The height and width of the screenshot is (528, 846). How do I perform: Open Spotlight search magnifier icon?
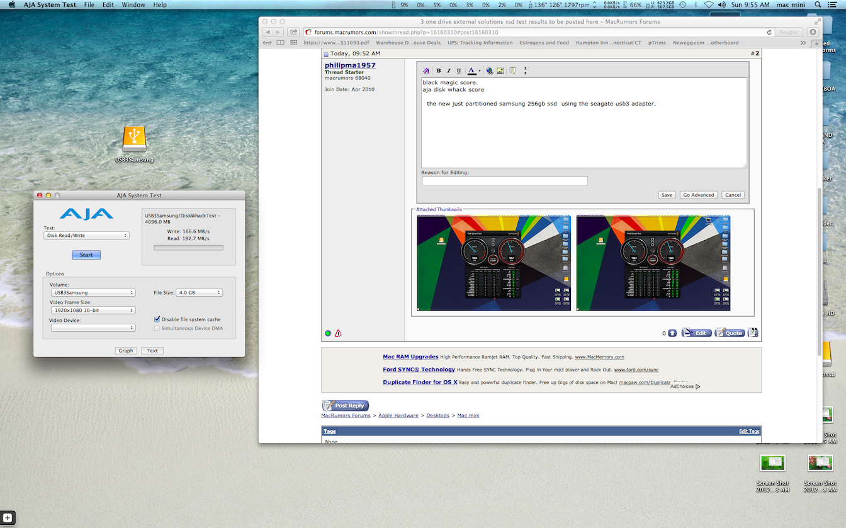coord(818,4)
